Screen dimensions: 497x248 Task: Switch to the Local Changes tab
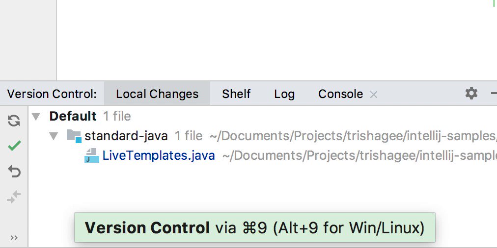[157, 94]
